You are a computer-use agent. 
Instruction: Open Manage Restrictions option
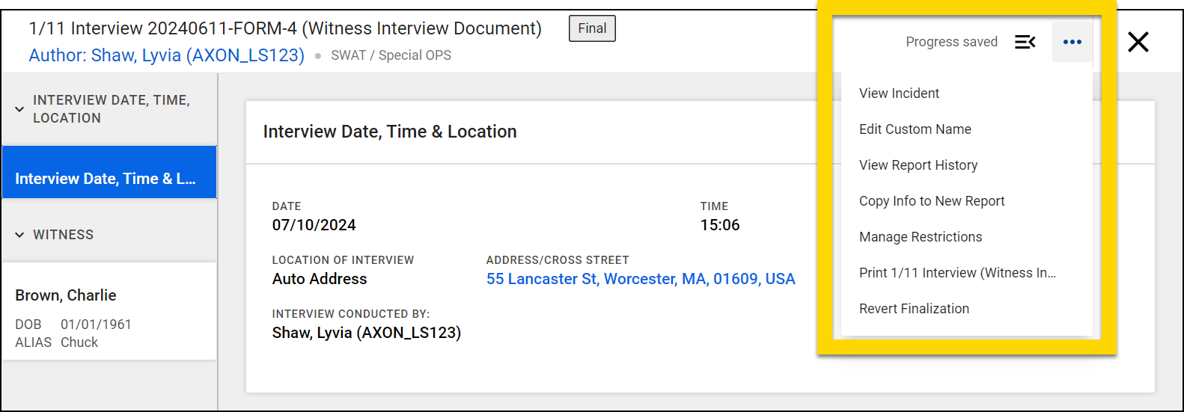[x=920, y=237]
